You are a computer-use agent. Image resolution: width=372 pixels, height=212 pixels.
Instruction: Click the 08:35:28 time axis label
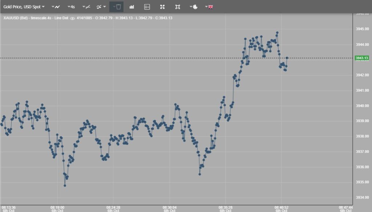click(226, 208)
